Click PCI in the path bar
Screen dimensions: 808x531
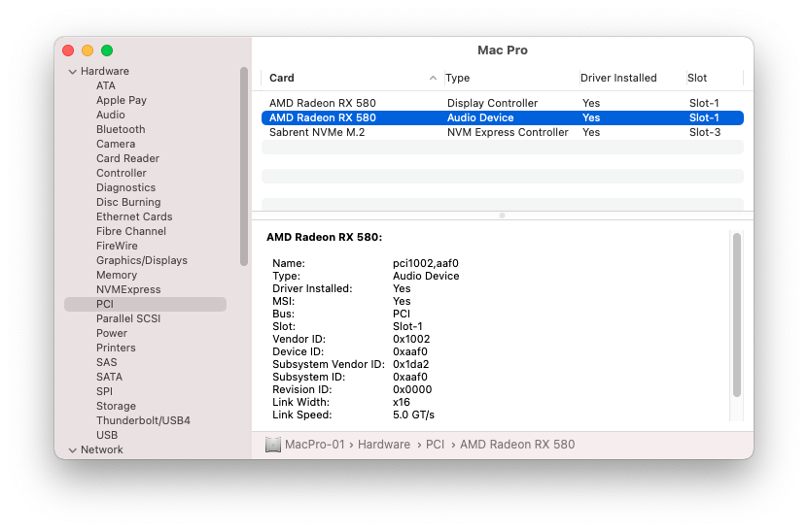(435, 445)
